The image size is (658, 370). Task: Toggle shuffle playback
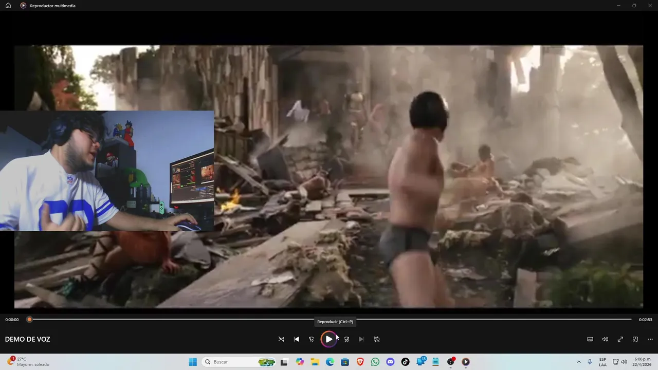(x=281, y=339)
